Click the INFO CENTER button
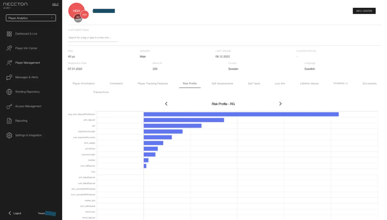This screenshot has width=387, height=220. coord(364,11)
